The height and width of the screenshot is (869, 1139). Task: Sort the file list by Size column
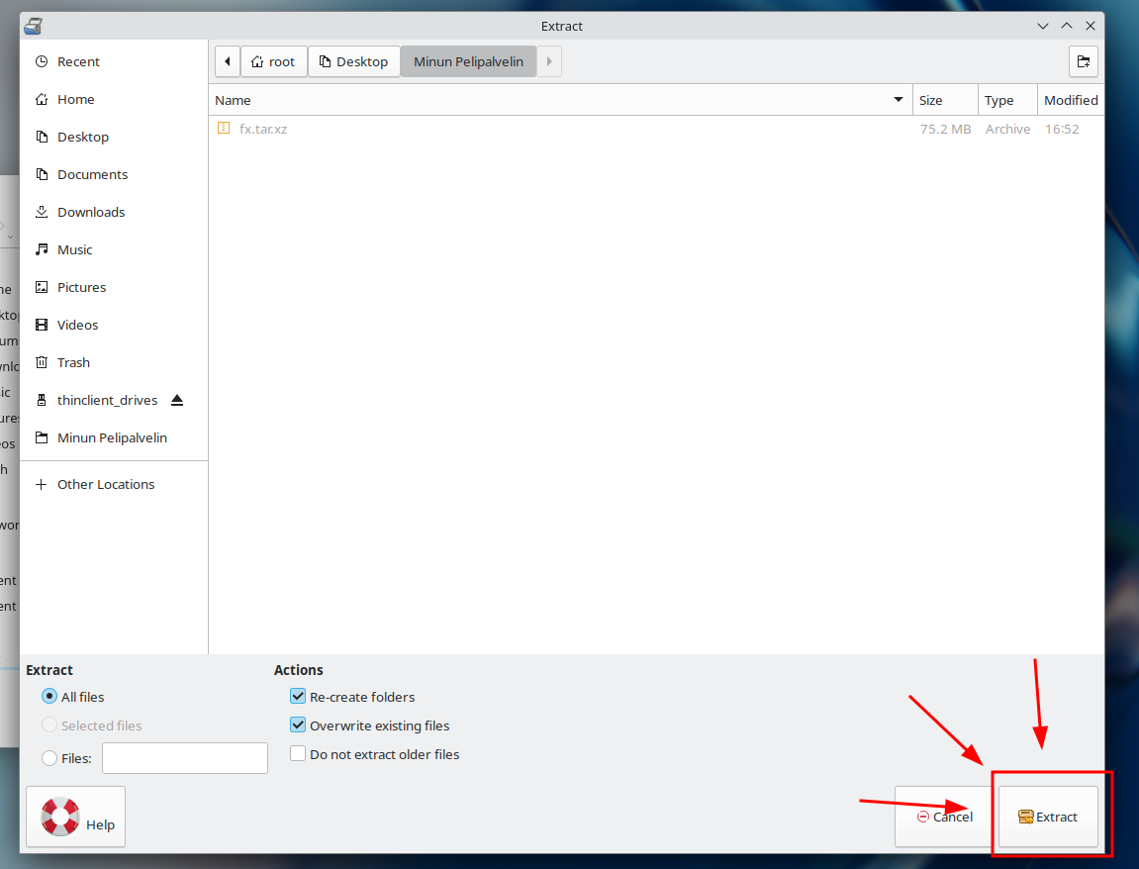coord(944,100)
